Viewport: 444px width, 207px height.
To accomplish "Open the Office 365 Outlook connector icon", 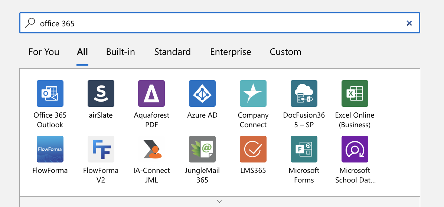I will [x=50, y=93].
